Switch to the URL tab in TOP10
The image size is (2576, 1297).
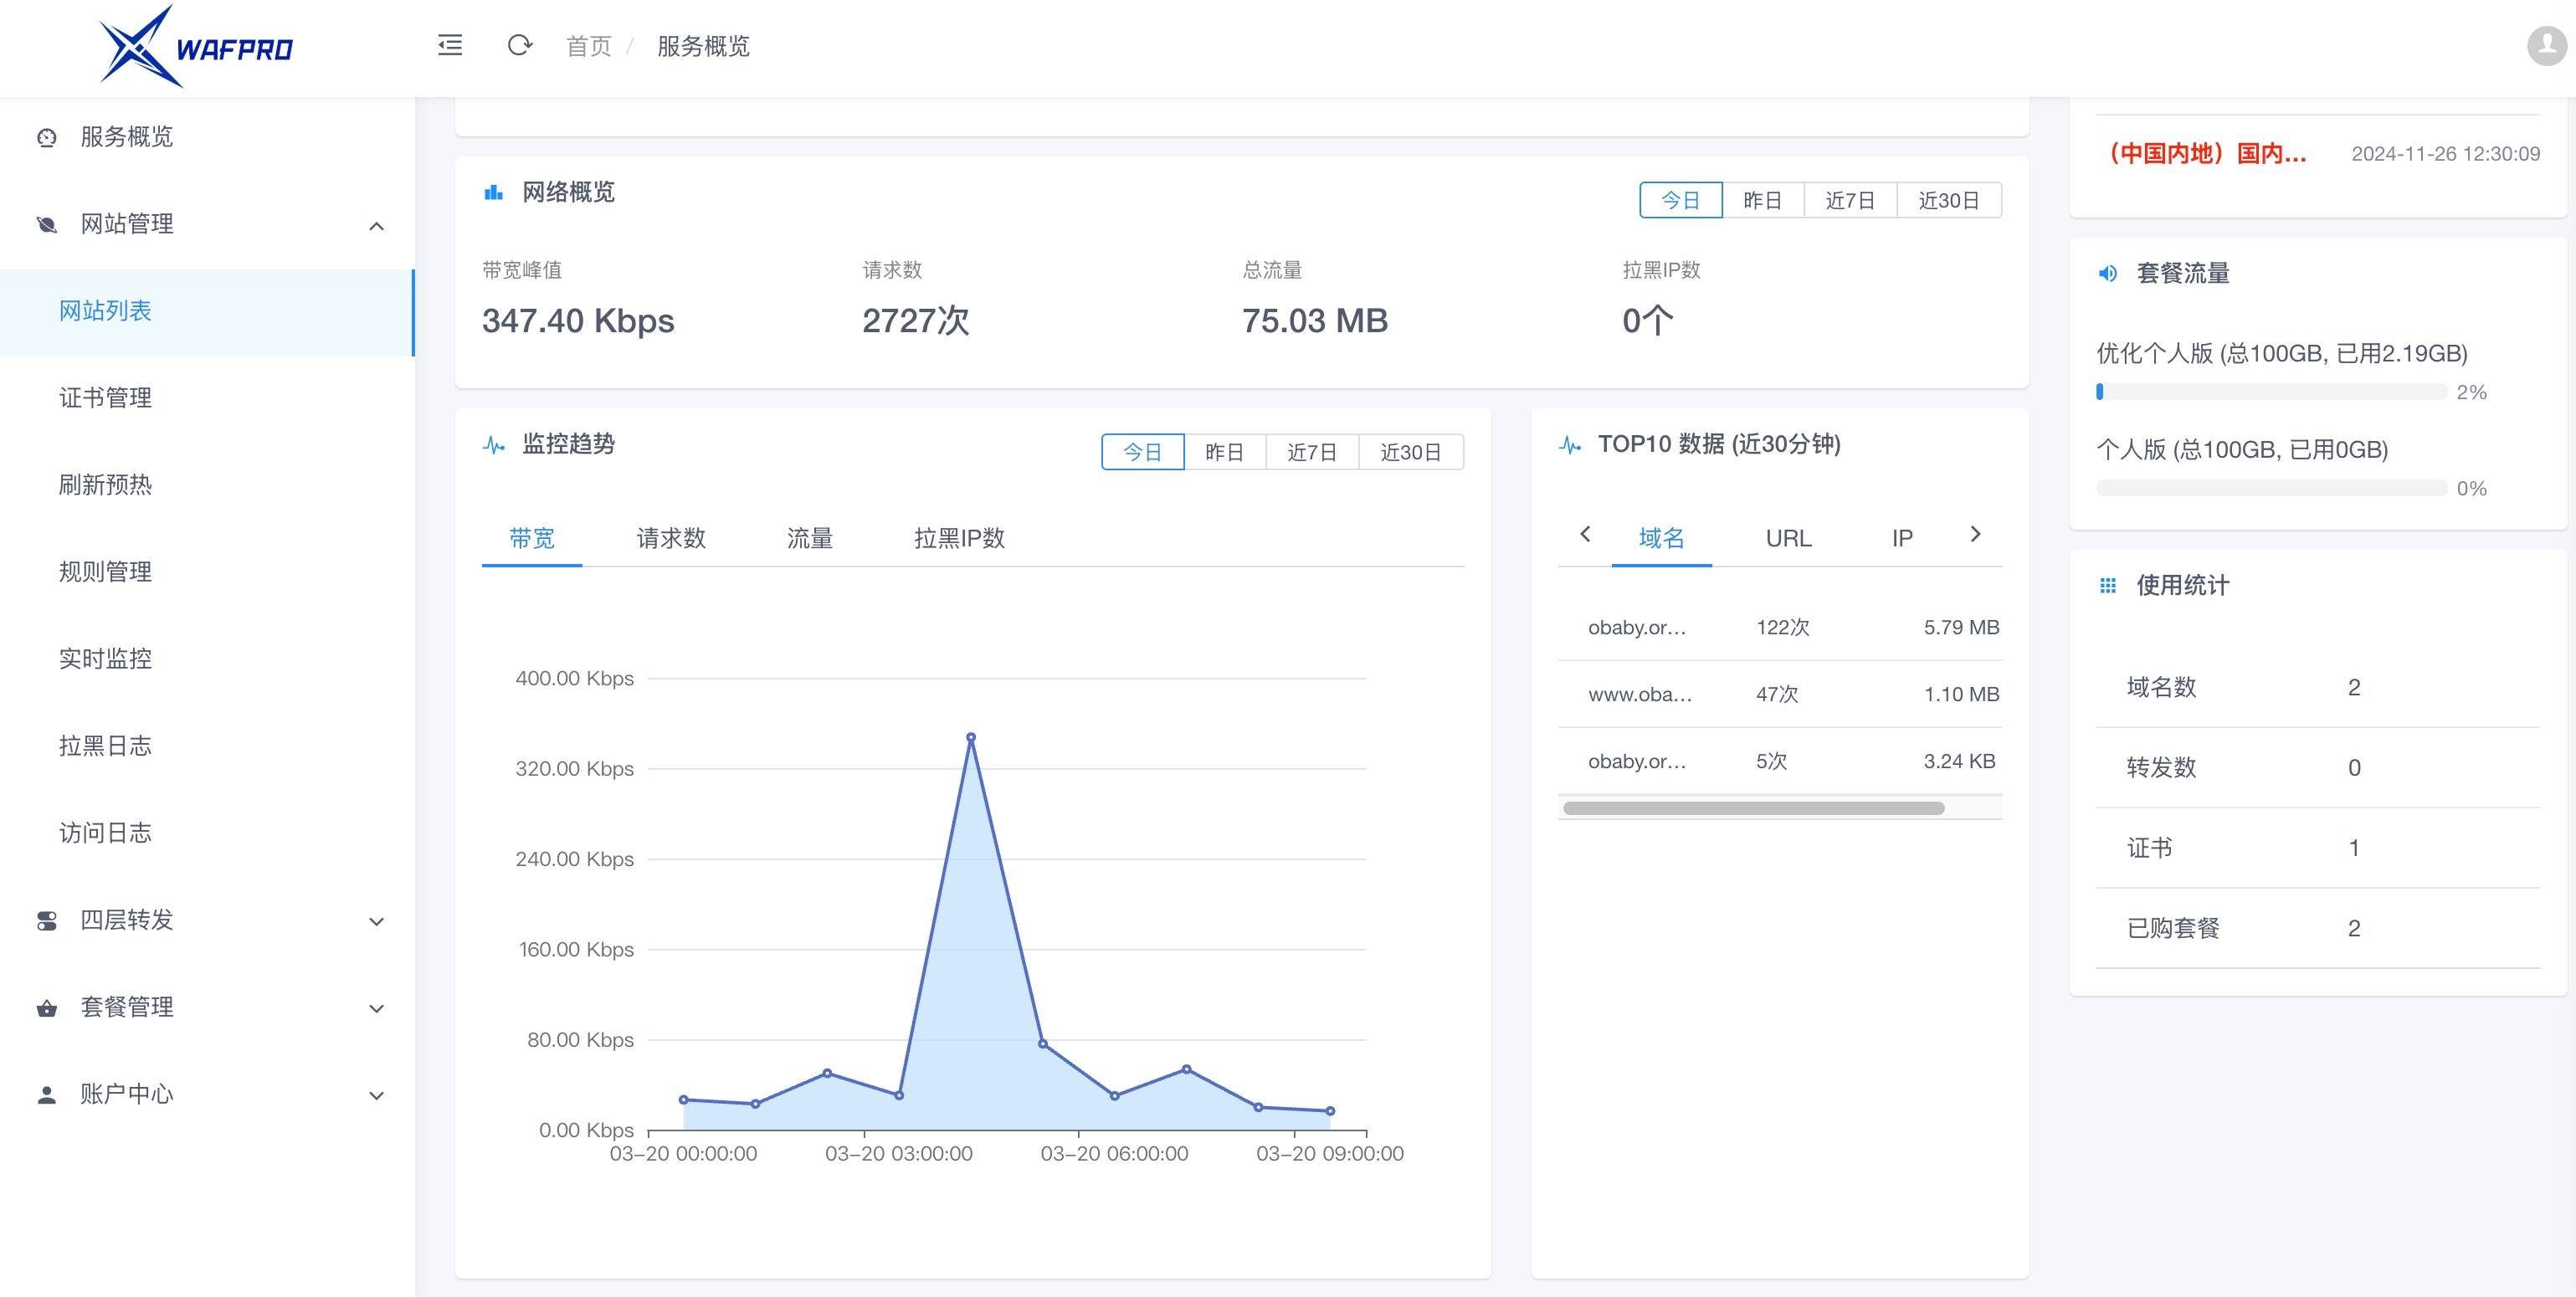click(1788, 538)
